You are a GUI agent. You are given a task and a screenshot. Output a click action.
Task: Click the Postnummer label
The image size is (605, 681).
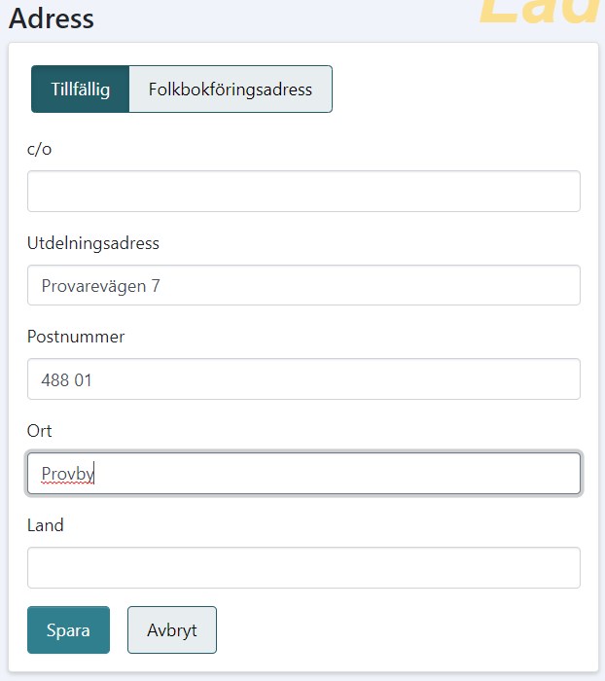coord(76,337)
